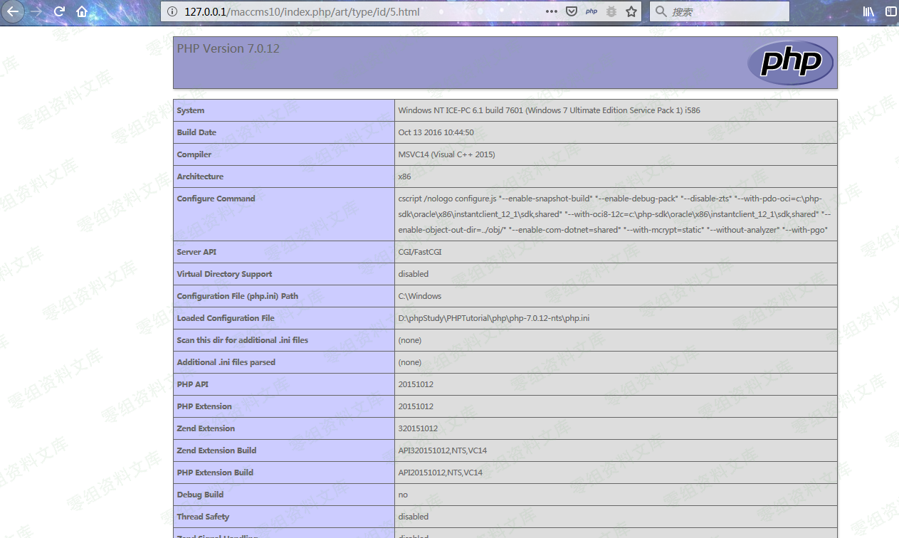Click the Configure Command row label
Screen dimensions: 899x538
point(216,199)
